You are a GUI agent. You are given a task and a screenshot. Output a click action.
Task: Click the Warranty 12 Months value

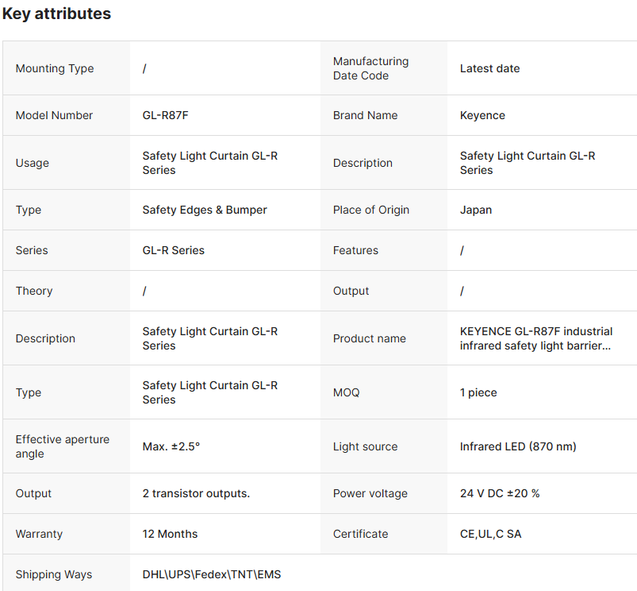click(x=170, y=534)
